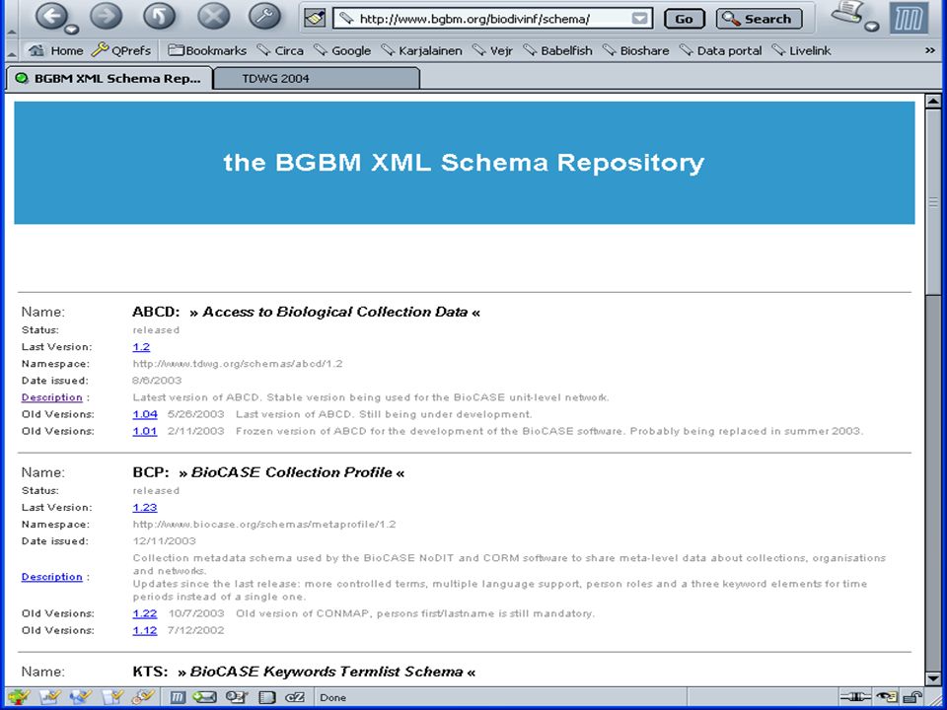Click the vertical scrollbar thumb
This screenshot has width=947, height=710.
point(933,202)
